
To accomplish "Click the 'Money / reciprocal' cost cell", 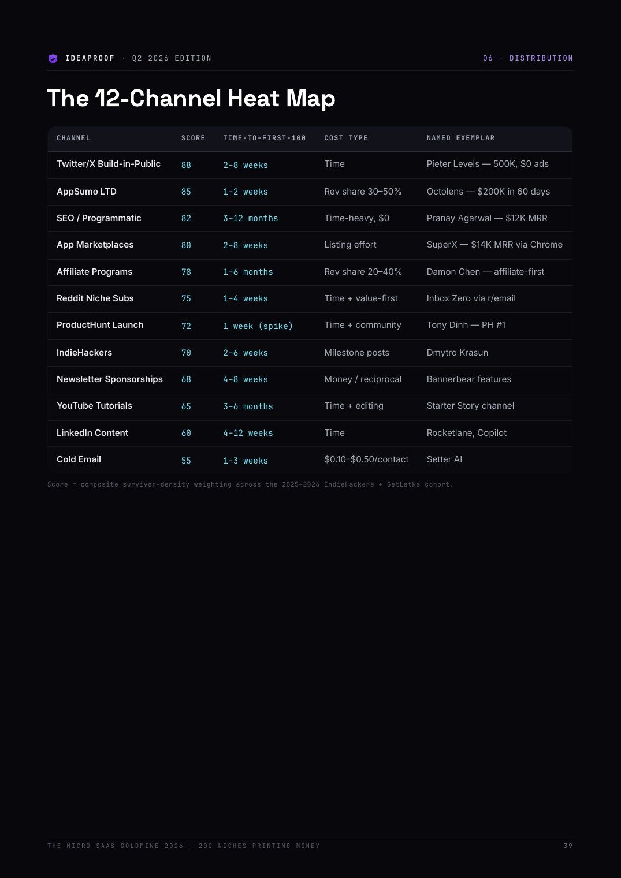I will [363, 379].
